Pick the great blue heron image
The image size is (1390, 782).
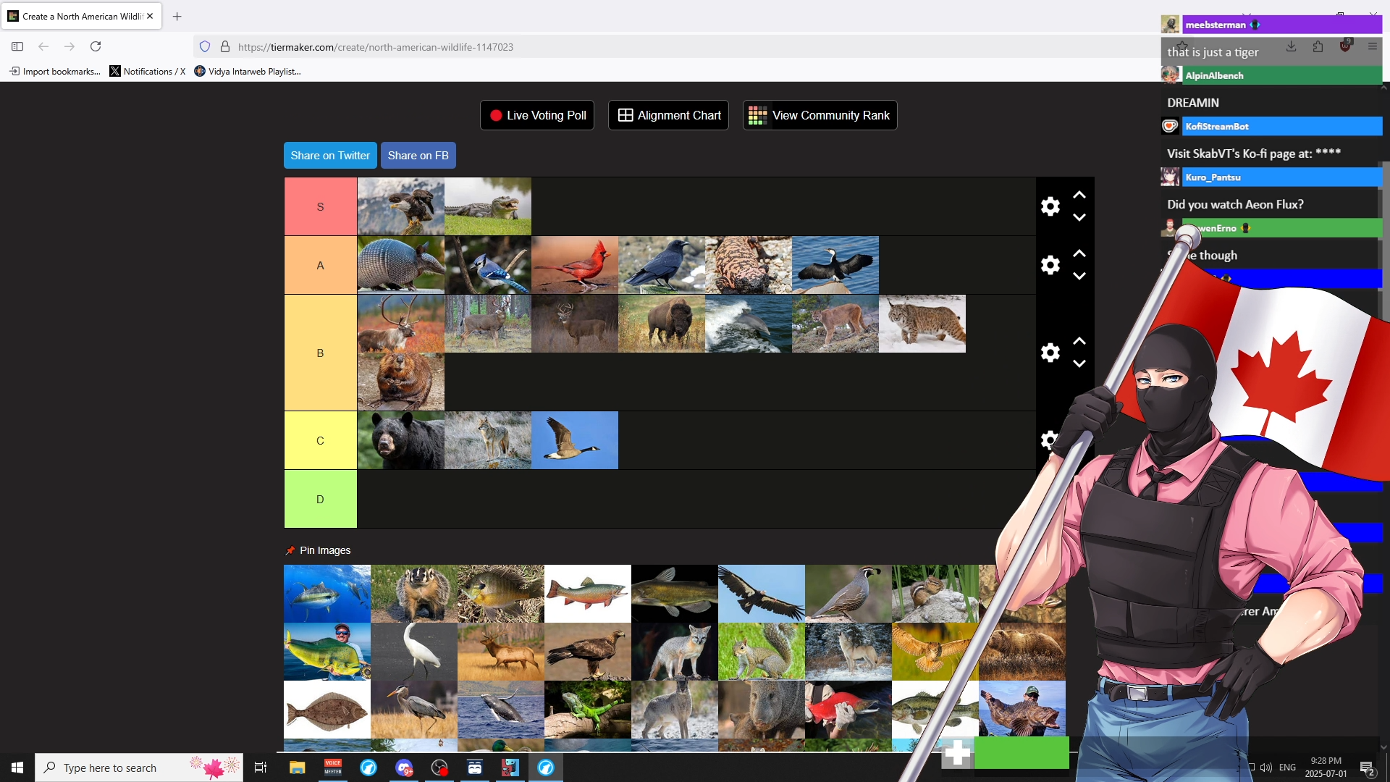coord(414,710)
